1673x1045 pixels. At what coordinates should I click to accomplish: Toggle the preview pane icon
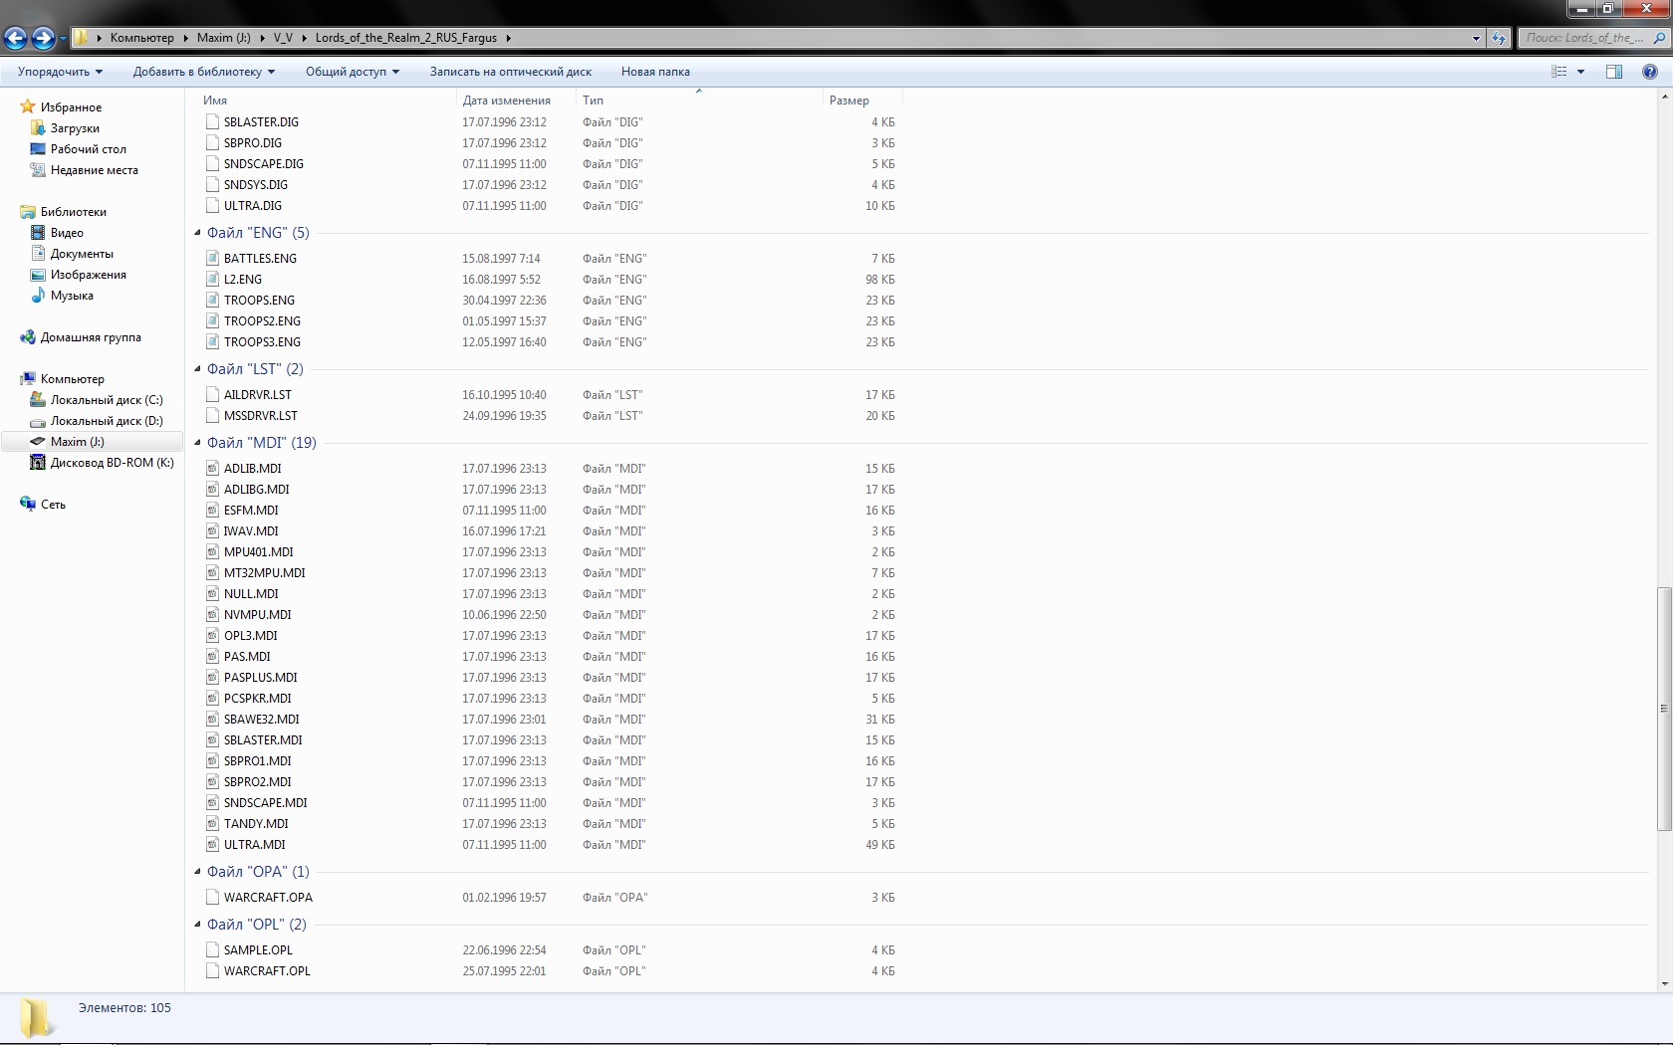[x=1614, y=72]
